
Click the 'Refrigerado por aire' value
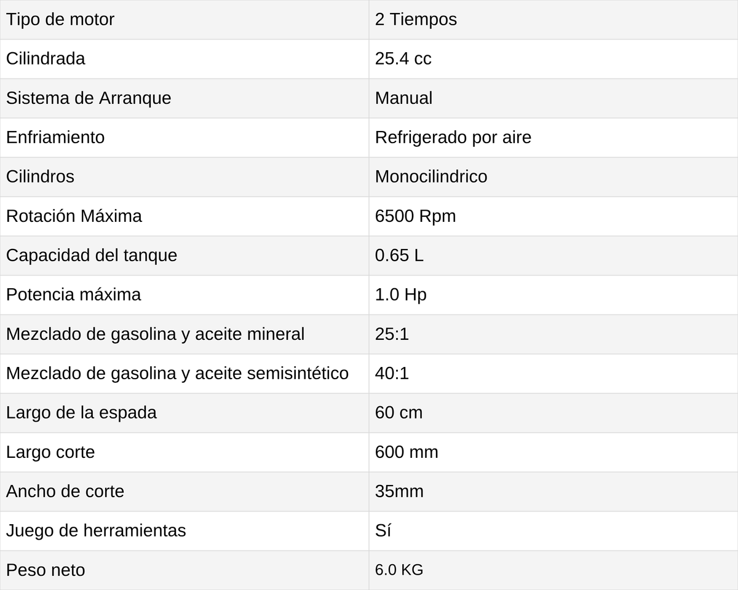[x=453, y=138]
